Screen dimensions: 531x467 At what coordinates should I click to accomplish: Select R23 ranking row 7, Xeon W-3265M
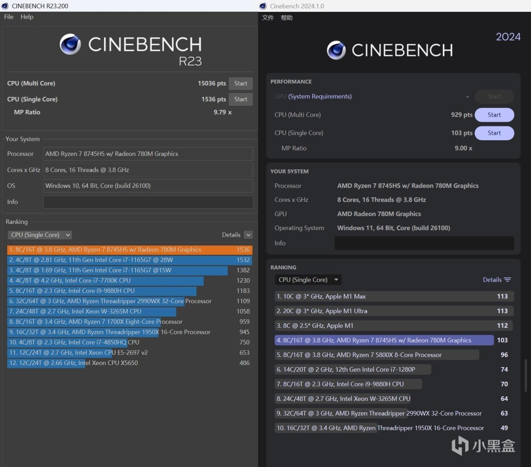[x=129, y=311]
